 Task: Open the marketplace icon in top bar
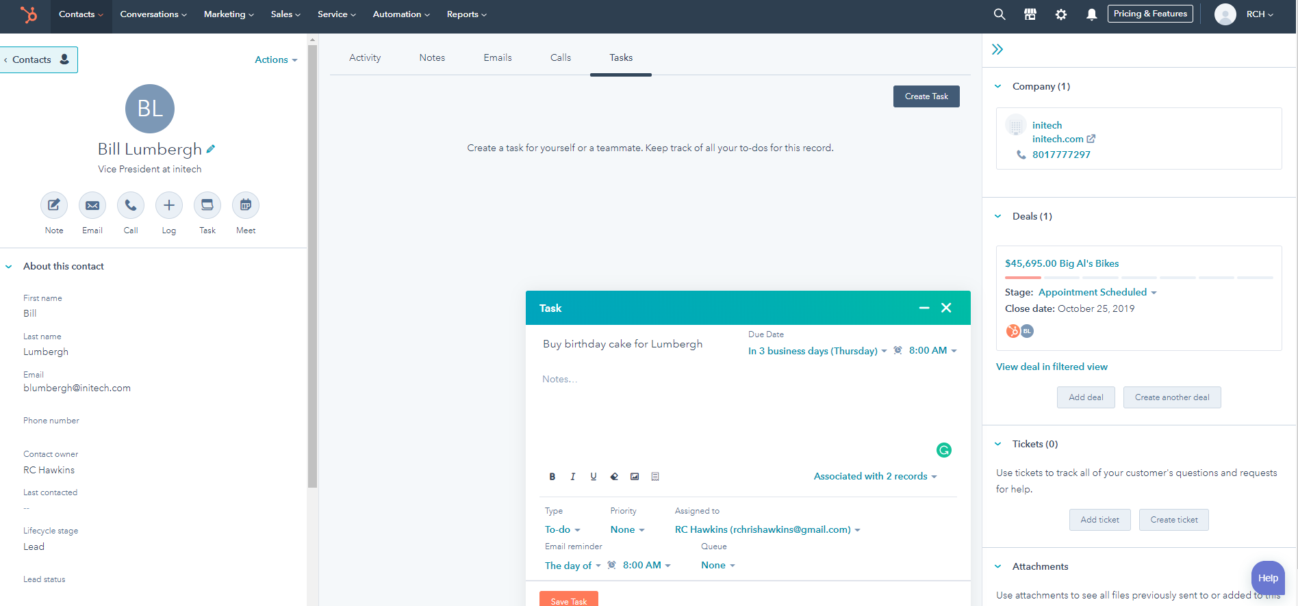point(1030,14)
